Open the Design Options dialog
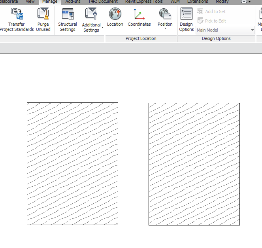262x248 pixels. point(186,20)
